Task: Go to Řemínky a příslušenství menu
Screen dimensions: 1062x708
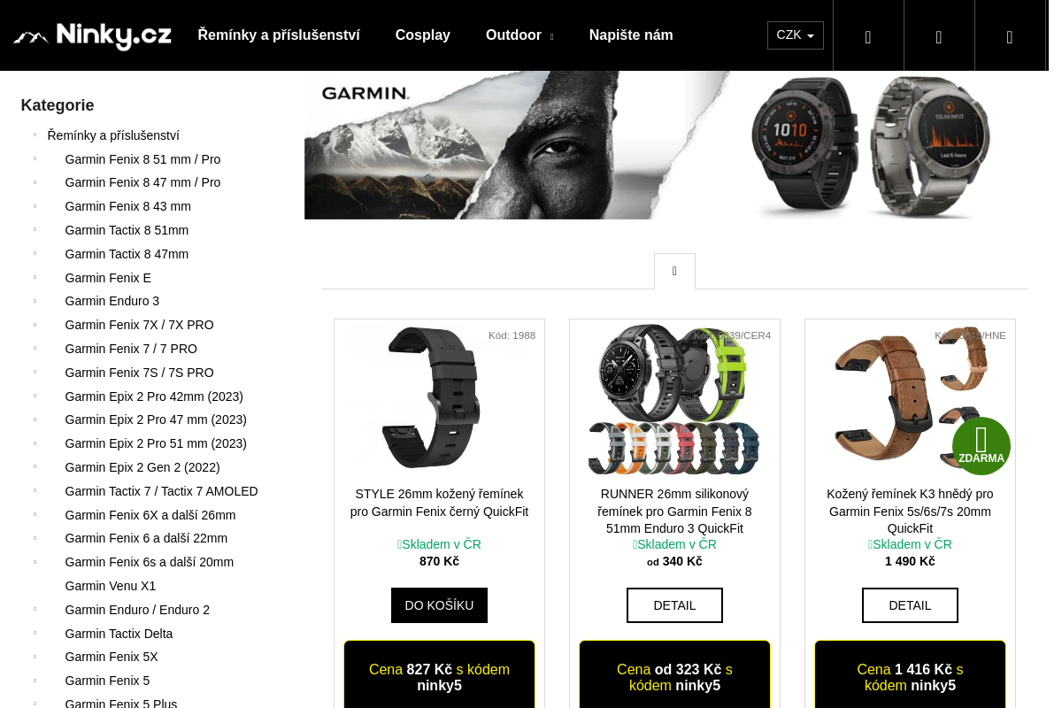Action: coord(279,35)
